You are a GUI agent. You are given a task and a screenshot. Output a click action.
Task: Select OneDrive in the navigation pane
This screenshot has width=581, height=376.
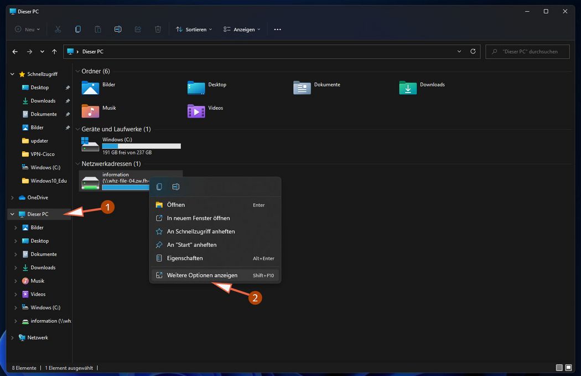38,198
